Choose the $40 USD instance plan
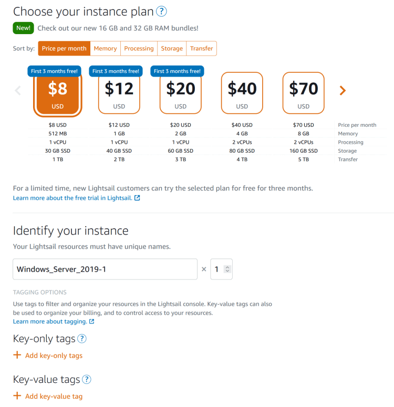Viewport: 394px width, 407px height. click(242, 93)
